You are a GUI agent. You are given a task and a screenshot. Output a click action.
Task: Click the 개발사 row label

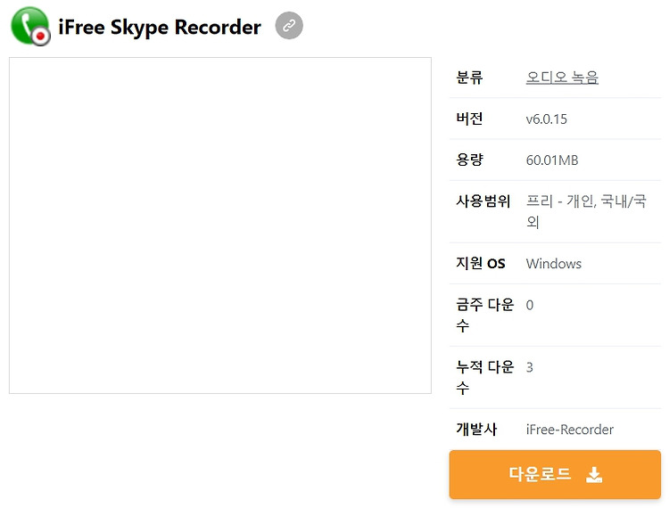pos(476,429)
